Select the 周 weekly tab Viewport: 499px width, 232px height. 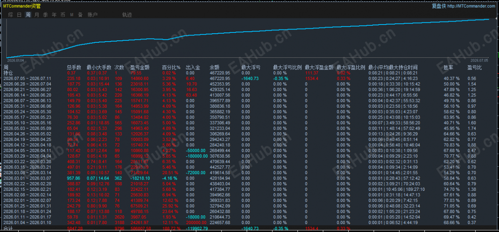(x=28, y=15)
